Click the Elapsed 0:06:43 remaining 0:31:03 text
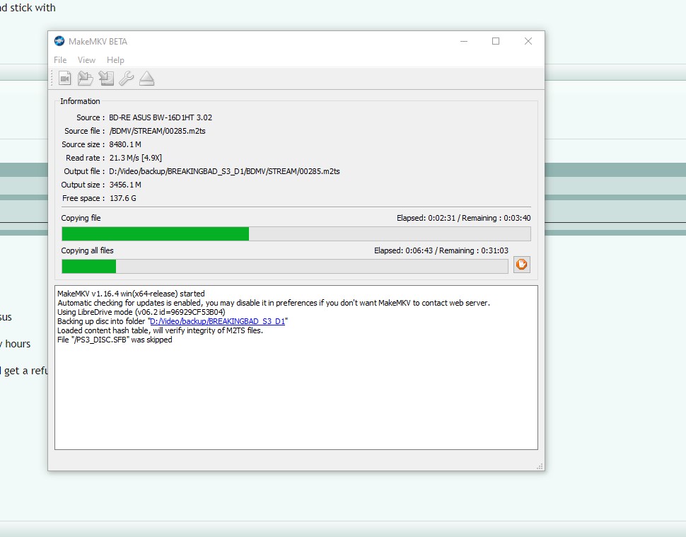686x537 pixels. (x=441, y=250)
